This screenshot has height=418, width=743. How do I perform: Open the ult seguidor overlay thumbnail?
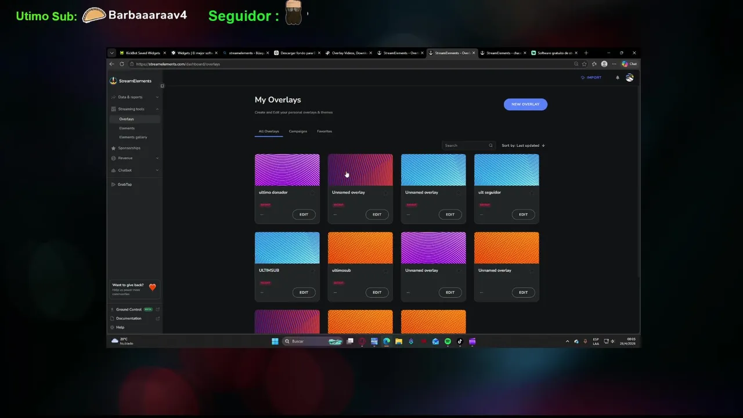(x=506, y=170)
